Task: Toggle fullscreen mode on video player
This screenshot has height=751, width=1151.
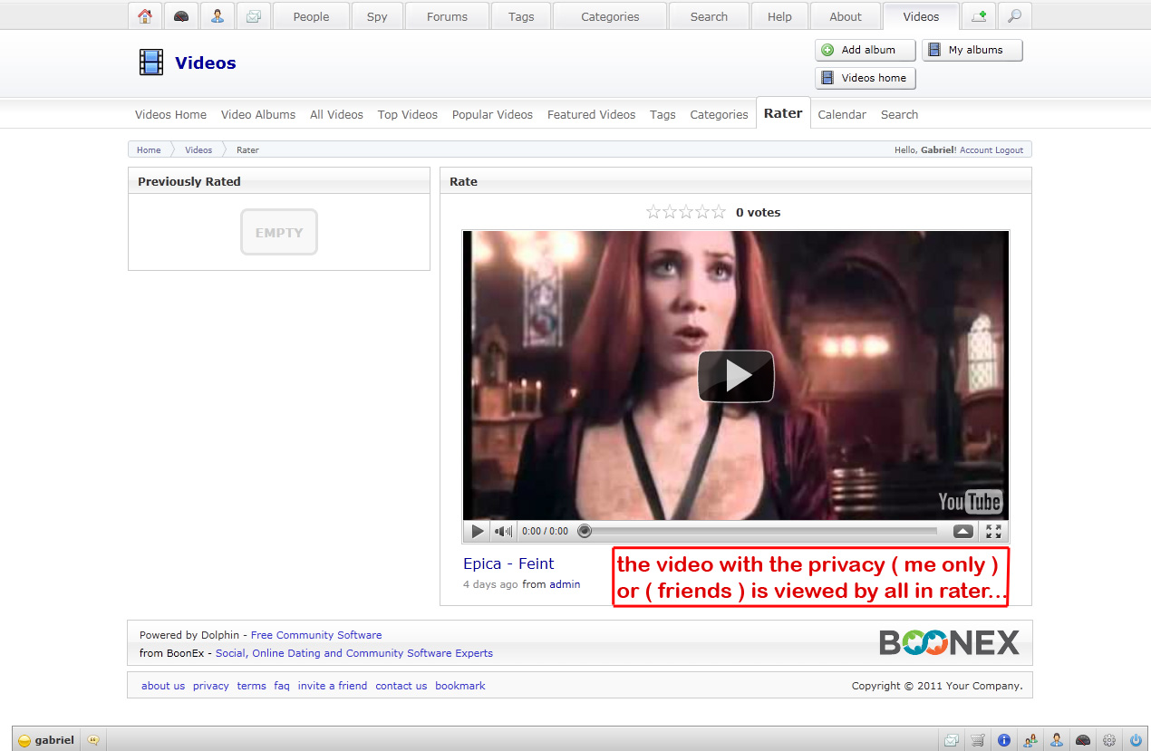Action: tap(993, 532)
